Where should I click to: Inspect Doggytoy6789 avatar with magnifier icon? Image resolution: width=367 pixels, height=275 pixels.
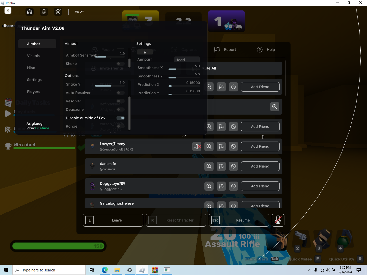209,186
